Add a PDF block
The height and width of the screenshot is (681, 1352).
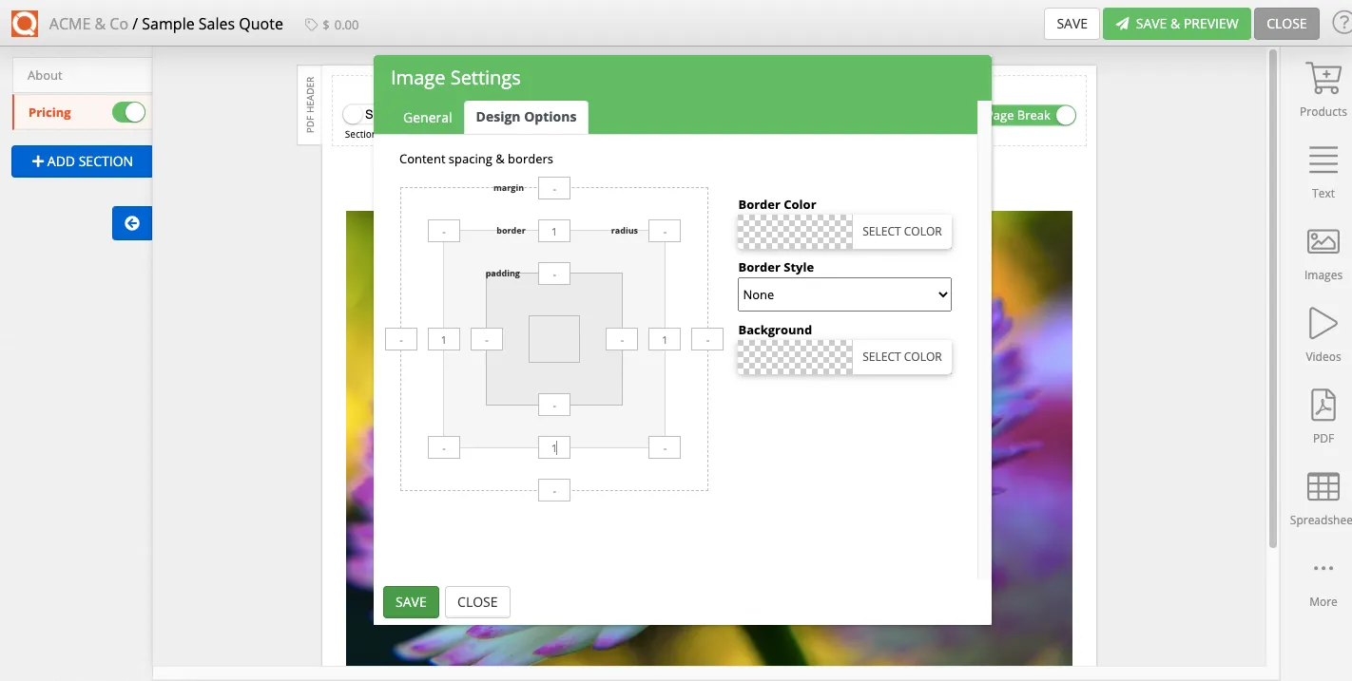tap(1322, 415)
